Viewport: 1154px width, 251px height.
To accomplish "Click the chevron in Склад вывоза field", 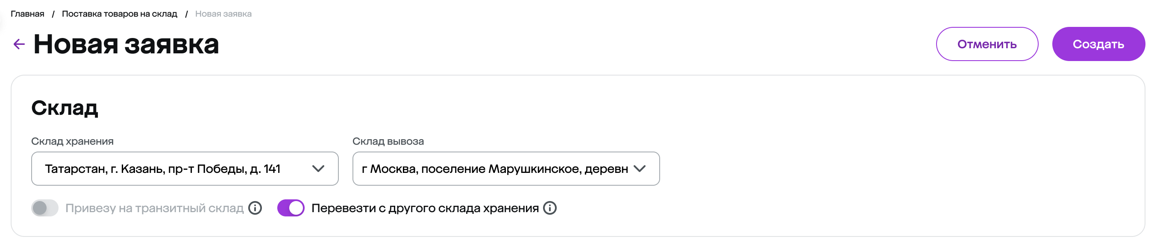I will point(640,169).
